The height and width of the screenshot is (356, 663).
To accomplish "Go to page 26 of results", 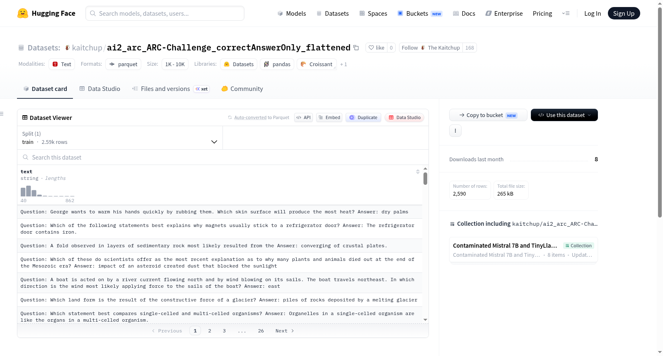I will pyautogui.click(x=261, y=331).
